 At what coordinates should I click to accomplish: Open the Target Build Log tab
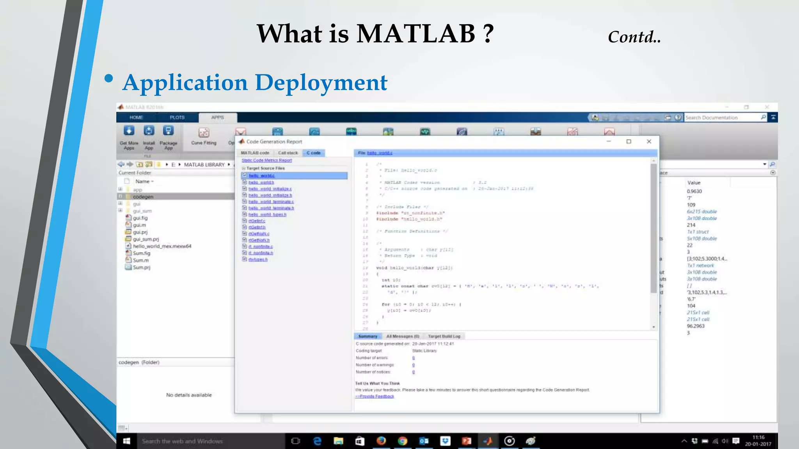click(444, 336)
